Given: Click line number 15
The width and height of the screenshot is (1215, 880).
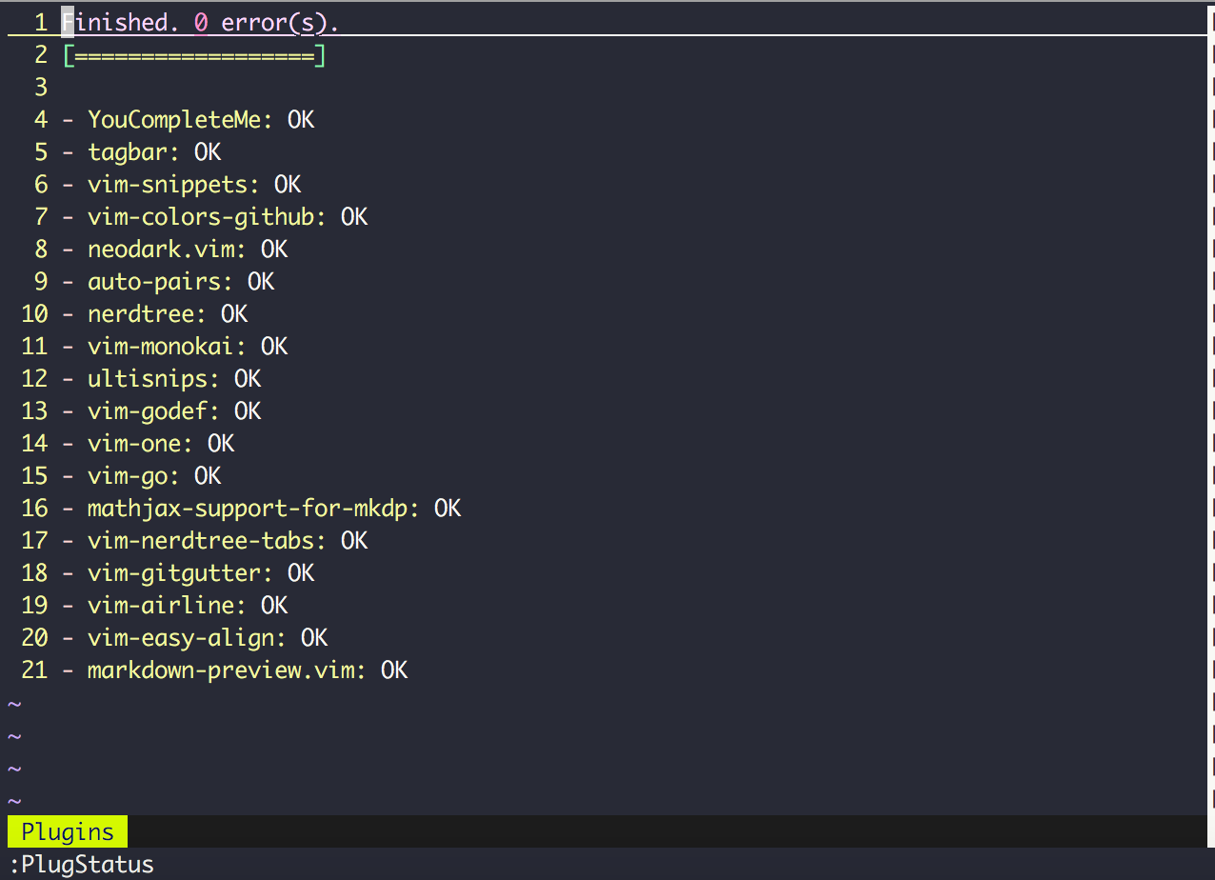Looking at the screenshot, I should (x=33, y=475).
